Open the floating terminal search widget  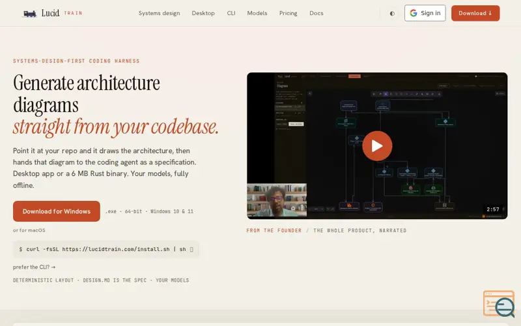click(499, 303)
